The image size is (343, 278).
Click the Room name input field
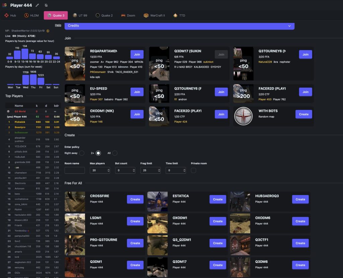[74, 170]
